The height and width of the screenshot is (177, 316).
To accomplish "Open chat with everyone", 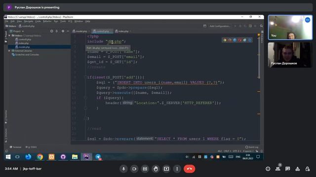I will point(287,169).
